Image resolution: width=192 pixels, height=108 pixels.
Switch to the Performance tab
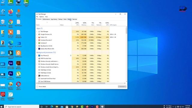coord(46,19)
